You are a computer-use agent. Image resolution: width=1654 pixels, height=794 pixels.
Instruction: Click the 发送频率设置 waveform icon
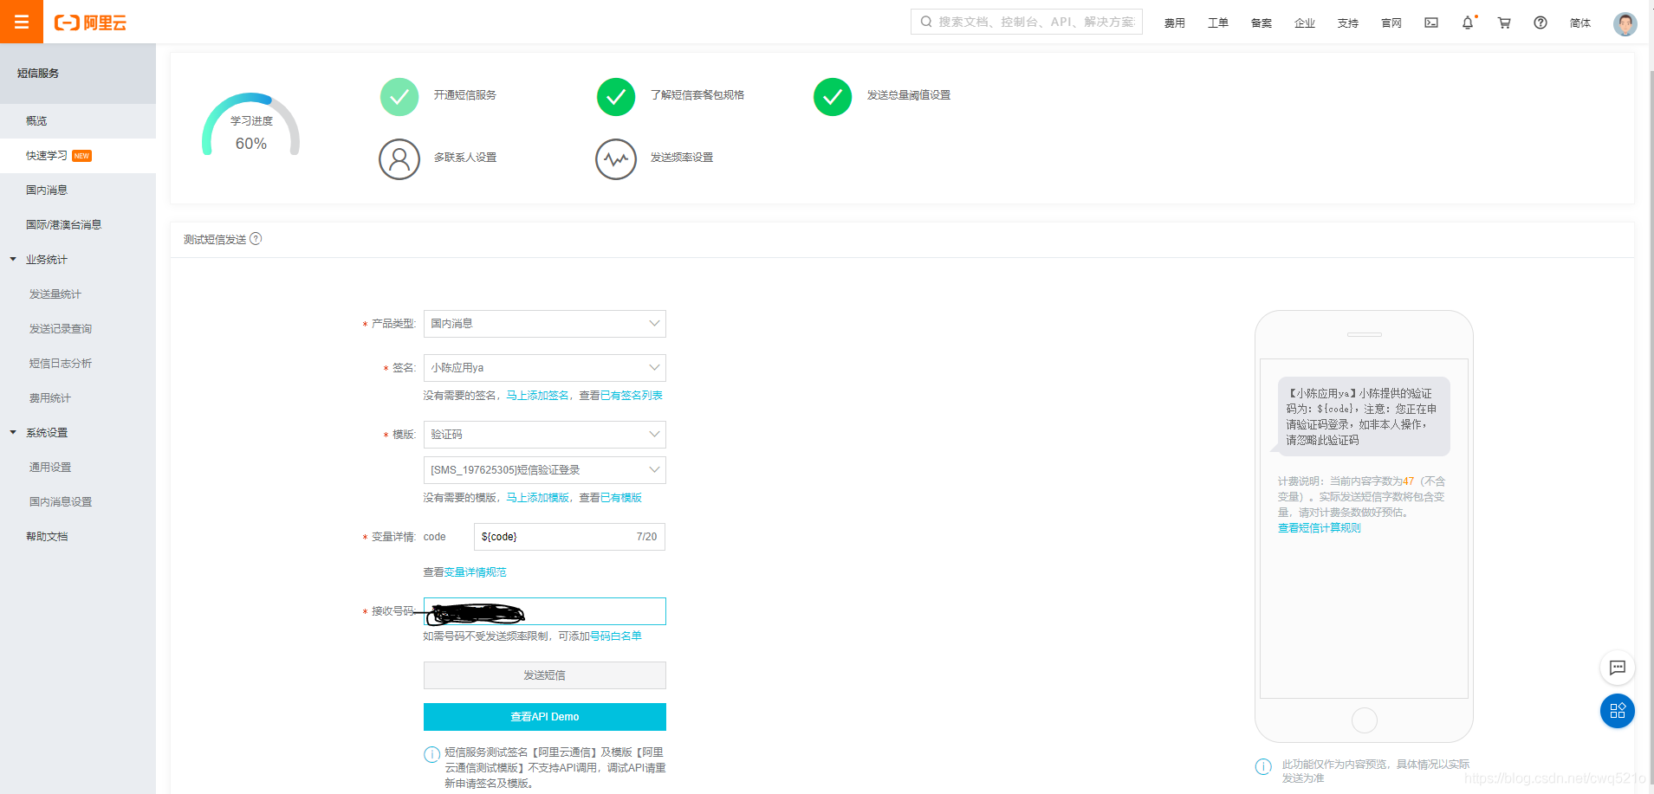[615, 158]
